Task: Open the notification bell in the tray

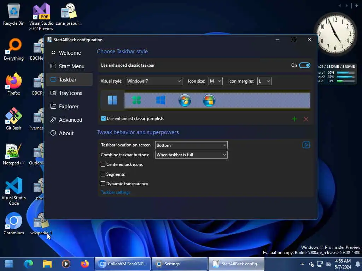Action: click(358, 264)
